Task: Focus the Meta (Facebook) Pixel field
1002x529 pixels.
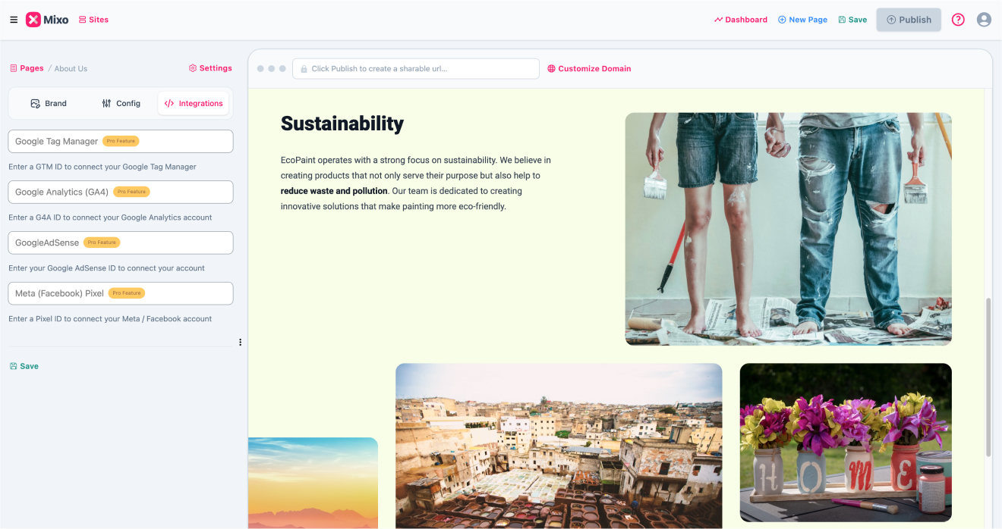Action: (x=121, y=293)
